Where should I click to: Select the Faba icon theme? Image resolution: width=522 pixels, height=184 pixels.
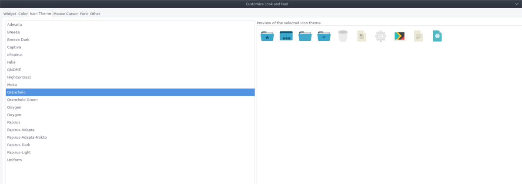130,62
